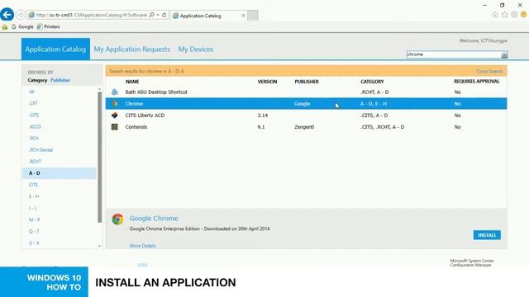Sort by REQUIRES APPROVAL column header
Viewport: 529px width, 297px height.
(x=477, y=81)
